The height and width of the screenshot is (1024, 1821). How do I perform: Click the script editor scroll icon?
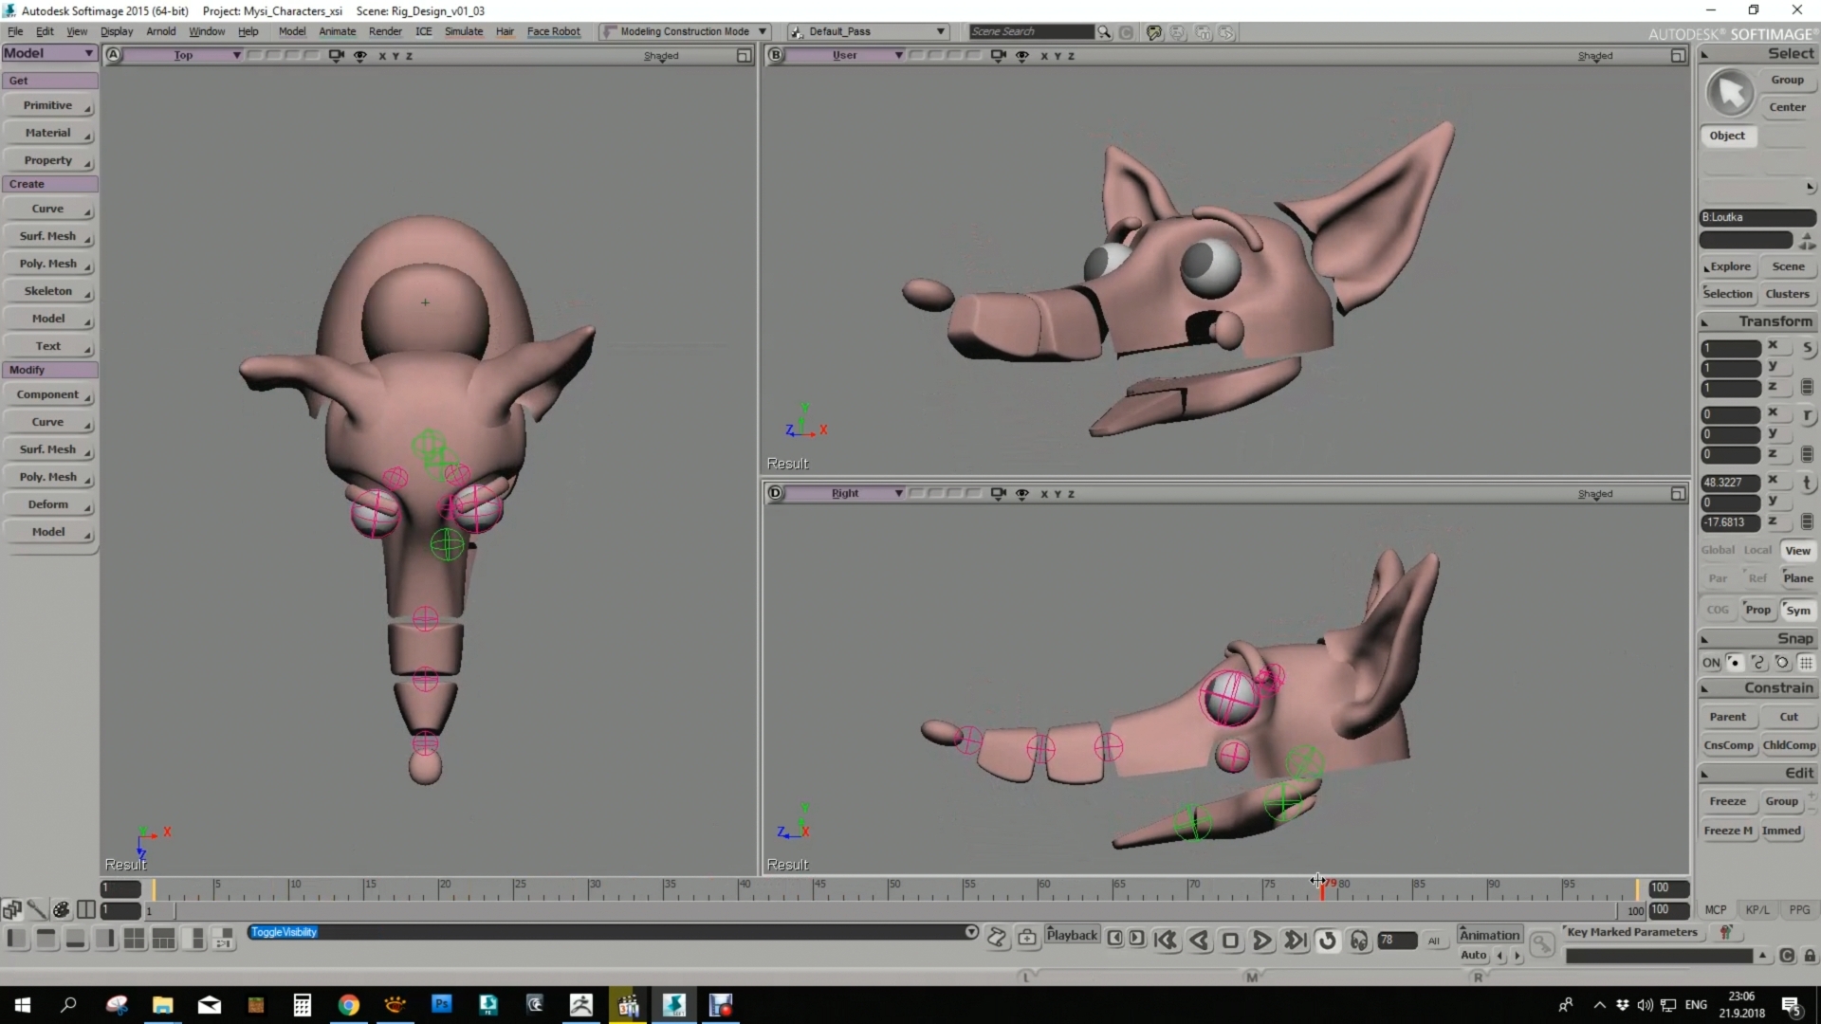997,938
